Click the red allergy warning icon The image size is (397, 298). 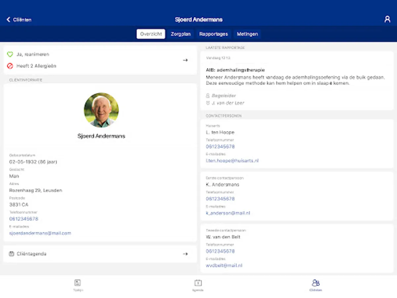10,66
